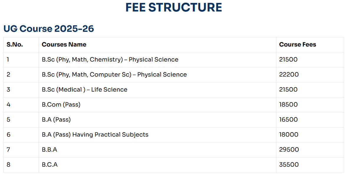Click the 35500 fee for B.C.A
This screenshot has width=347, height=174.
tap(289, 165)
